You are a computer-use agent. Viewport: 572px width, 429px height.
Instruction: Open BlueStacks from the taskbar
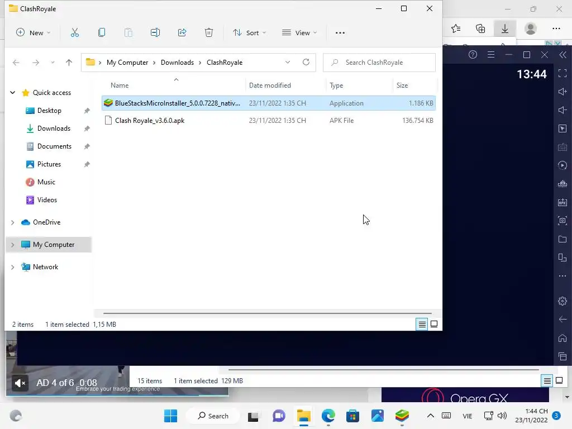pyautogui.click(x=402, y=416)
